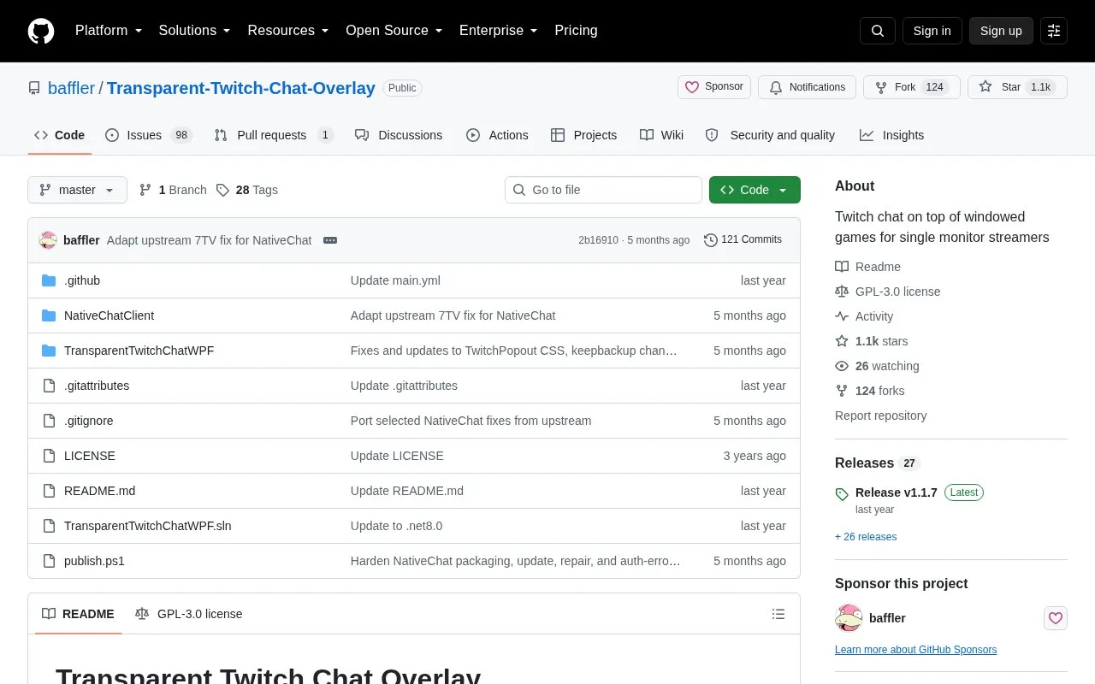Open the README outline list icon
This screenshot has width=1095, height=684.
(x=778, y=614)
